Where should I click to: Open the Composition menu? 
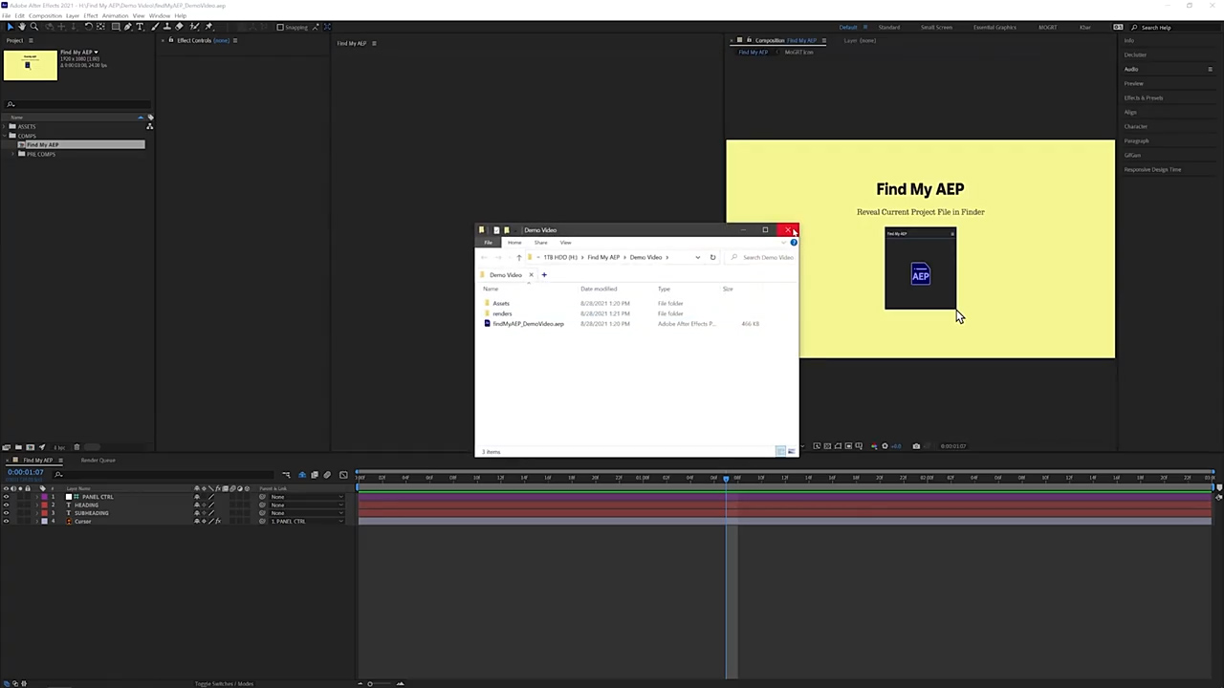point(46,16)
